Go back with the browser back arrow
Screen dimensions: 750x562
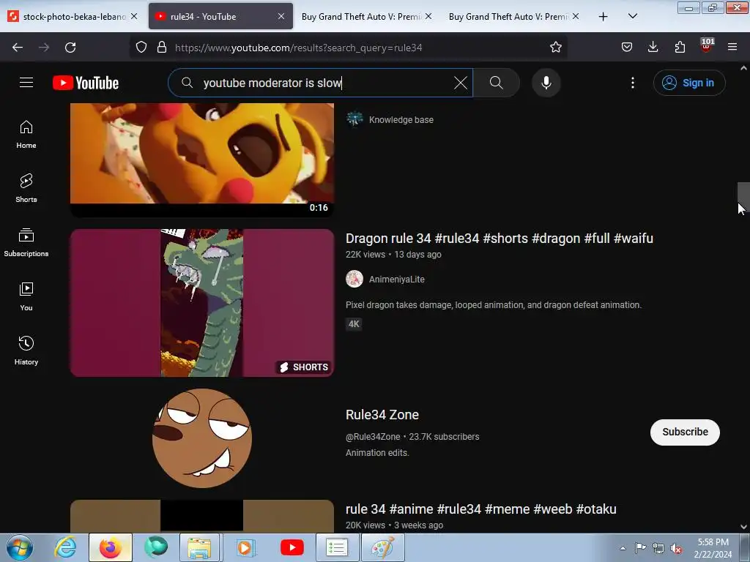[x=18, y=48]
